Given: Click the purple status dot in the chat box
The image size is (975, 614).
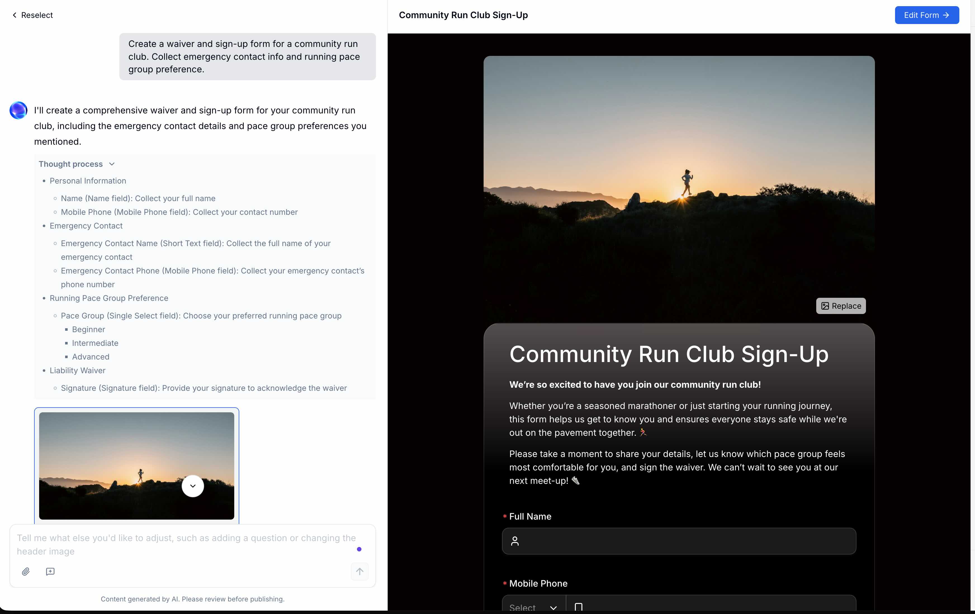Looking at the screenshot, I should pyautogui.click(x=359, y=549).
